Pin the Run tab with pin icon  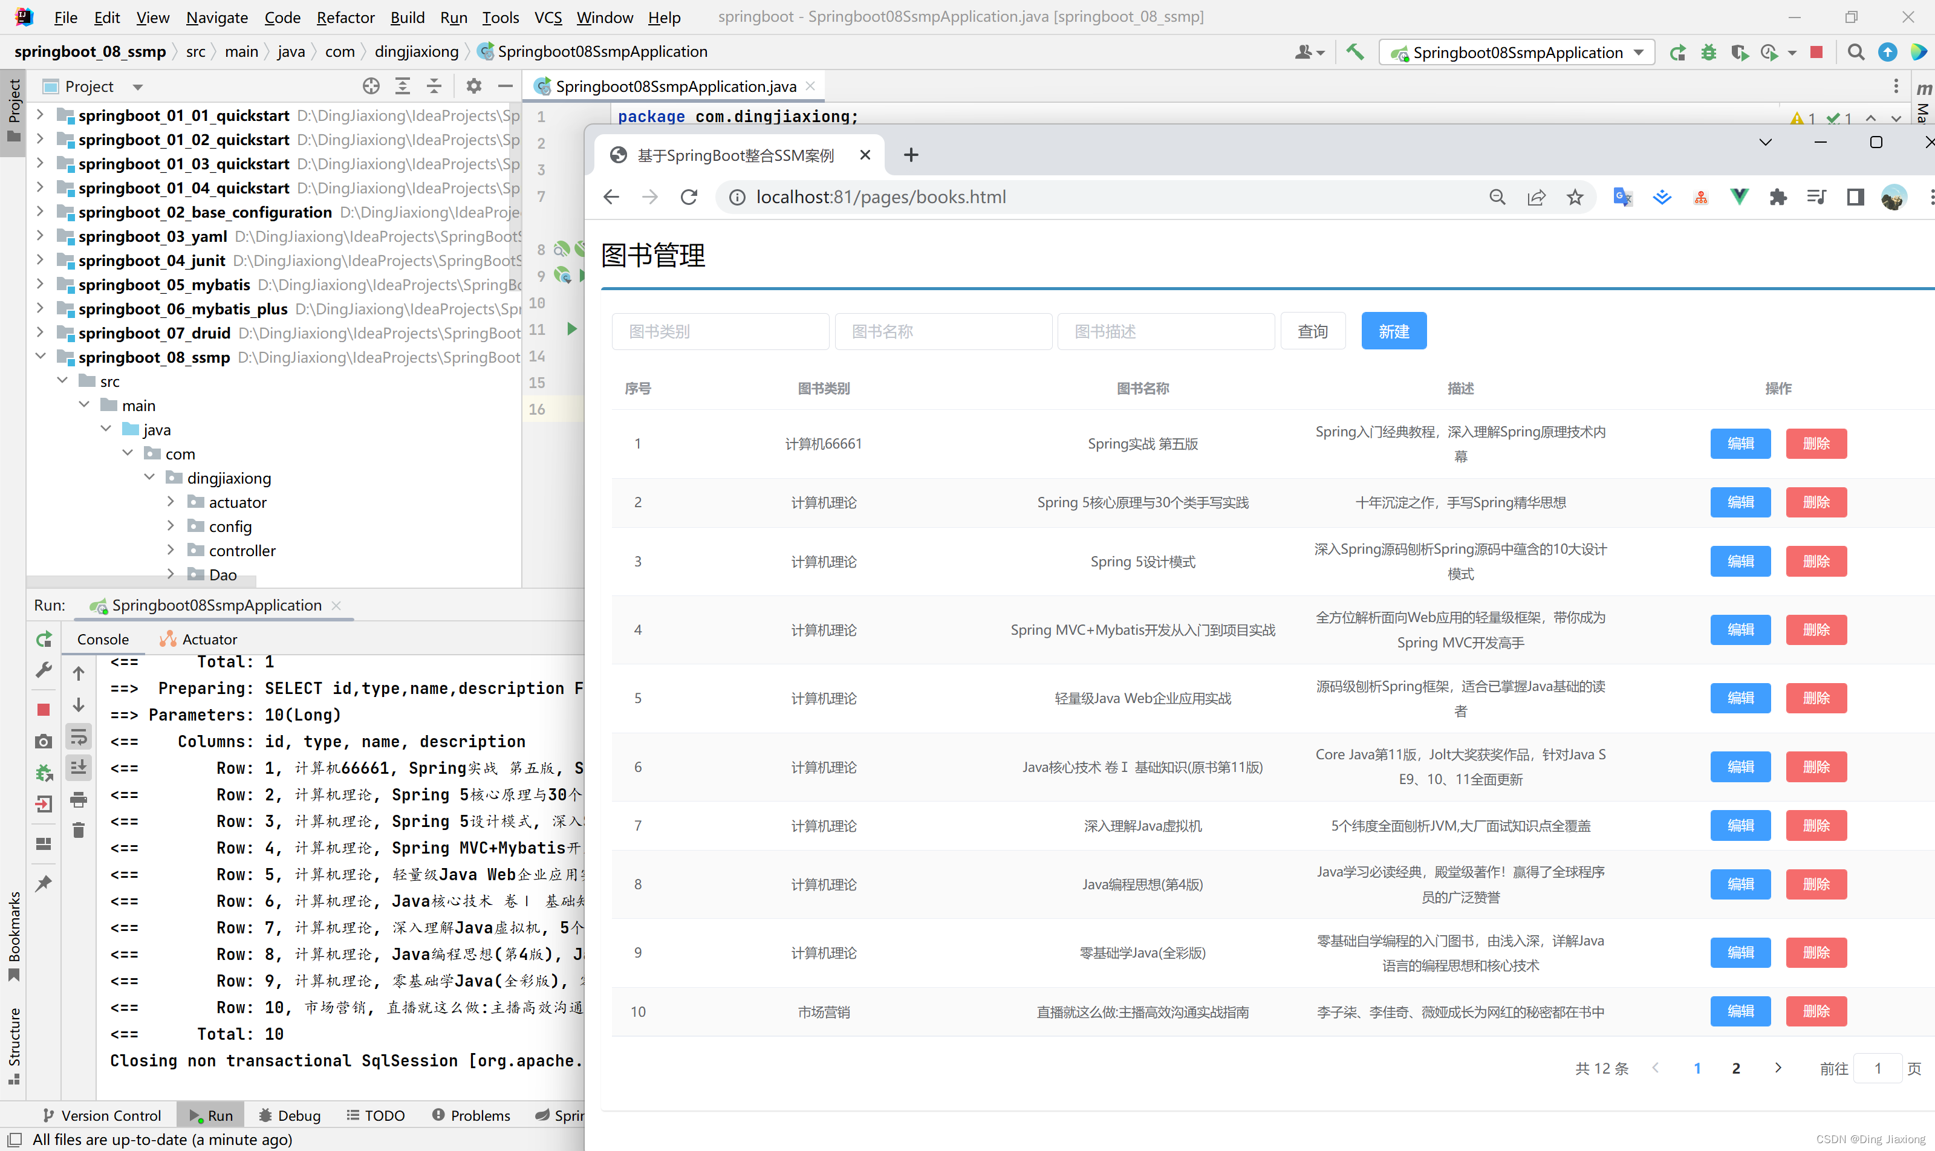pyautogui.click(x=44, y=883)
